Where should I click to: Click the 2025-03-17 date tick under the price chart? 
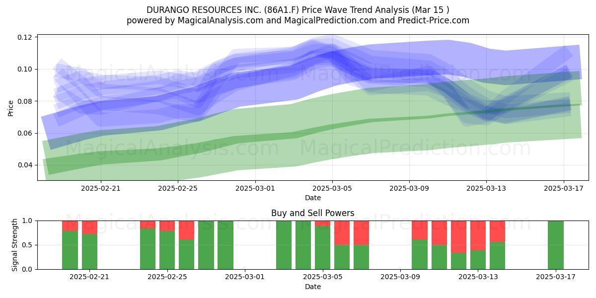563,188
